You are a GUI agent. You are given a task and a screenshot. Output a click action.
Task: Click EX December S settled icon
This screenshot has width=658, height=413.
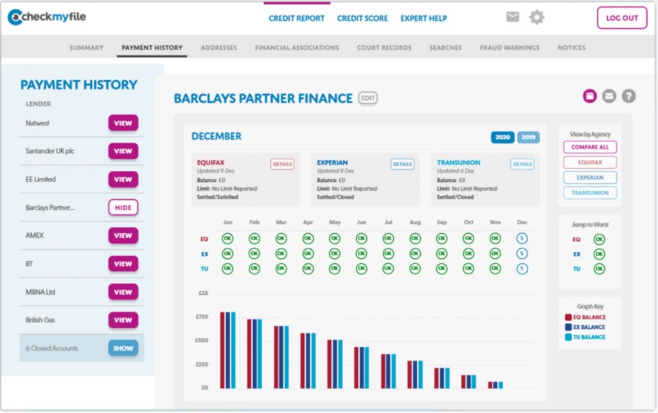(522, 254)
